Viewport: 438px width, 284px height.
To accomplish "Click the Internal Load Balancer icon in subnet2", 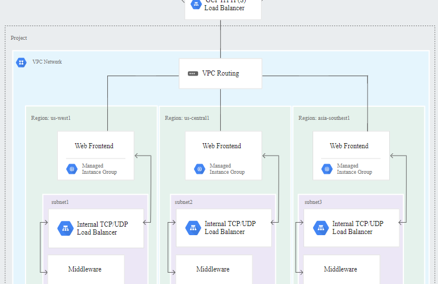I will 193,228.
